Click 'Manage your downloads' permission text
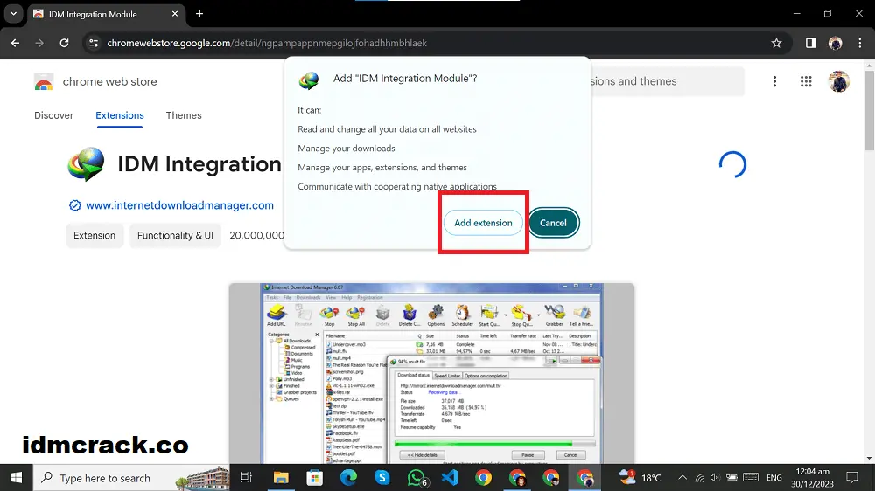Viewport: 875px width, 491px height. tap(346, 149)
